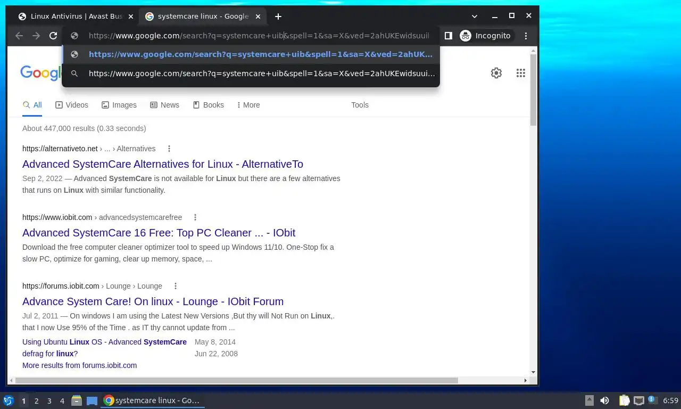The image size is (681, 409).
Task: Open More results from forums.iobit.com
Action: tap(79, 365)
